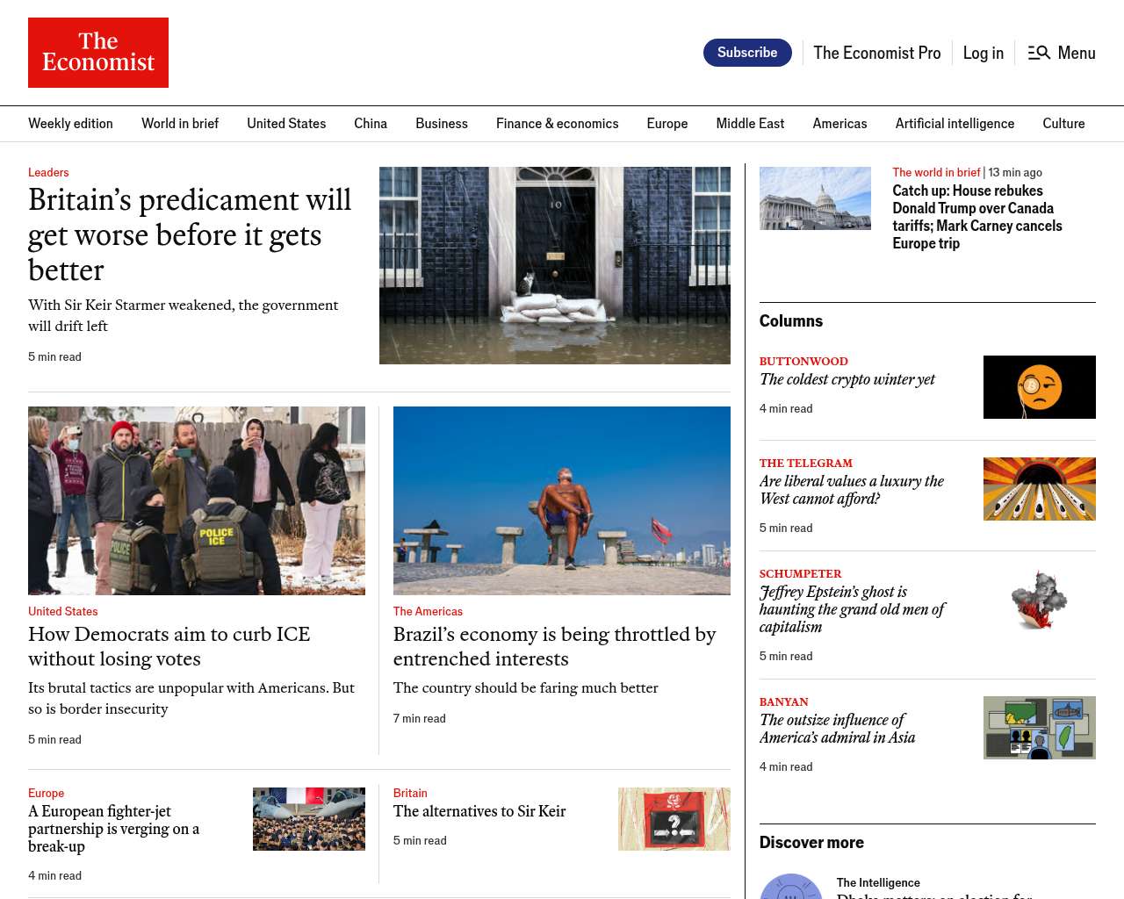The image size is (1124, 899).
Task: Open the smoking fire illustration thumbnail
Action: point(1040,600)
